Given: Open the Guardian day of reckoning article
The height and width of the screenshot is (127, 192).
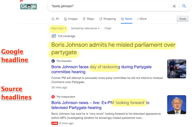Looking at the screenshot, I should click(x=103, y=67).
